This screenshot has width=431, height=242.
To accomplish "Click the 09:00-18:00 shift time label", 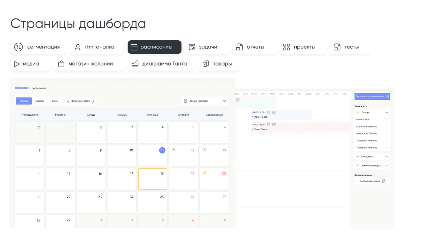I will 259,125.
